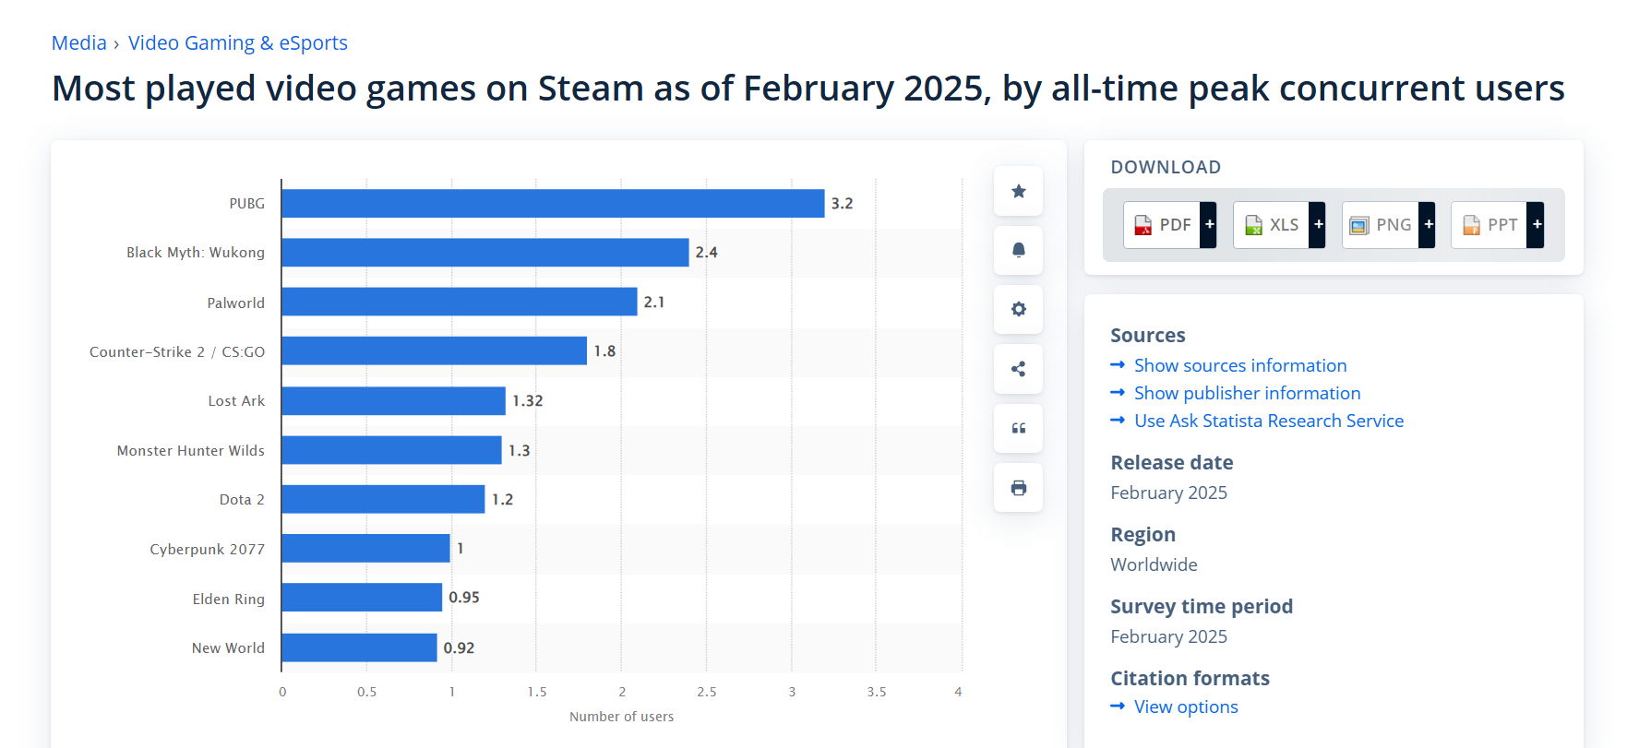Click the bell notification icon

pyautogui.click(x=1018, y=250)
